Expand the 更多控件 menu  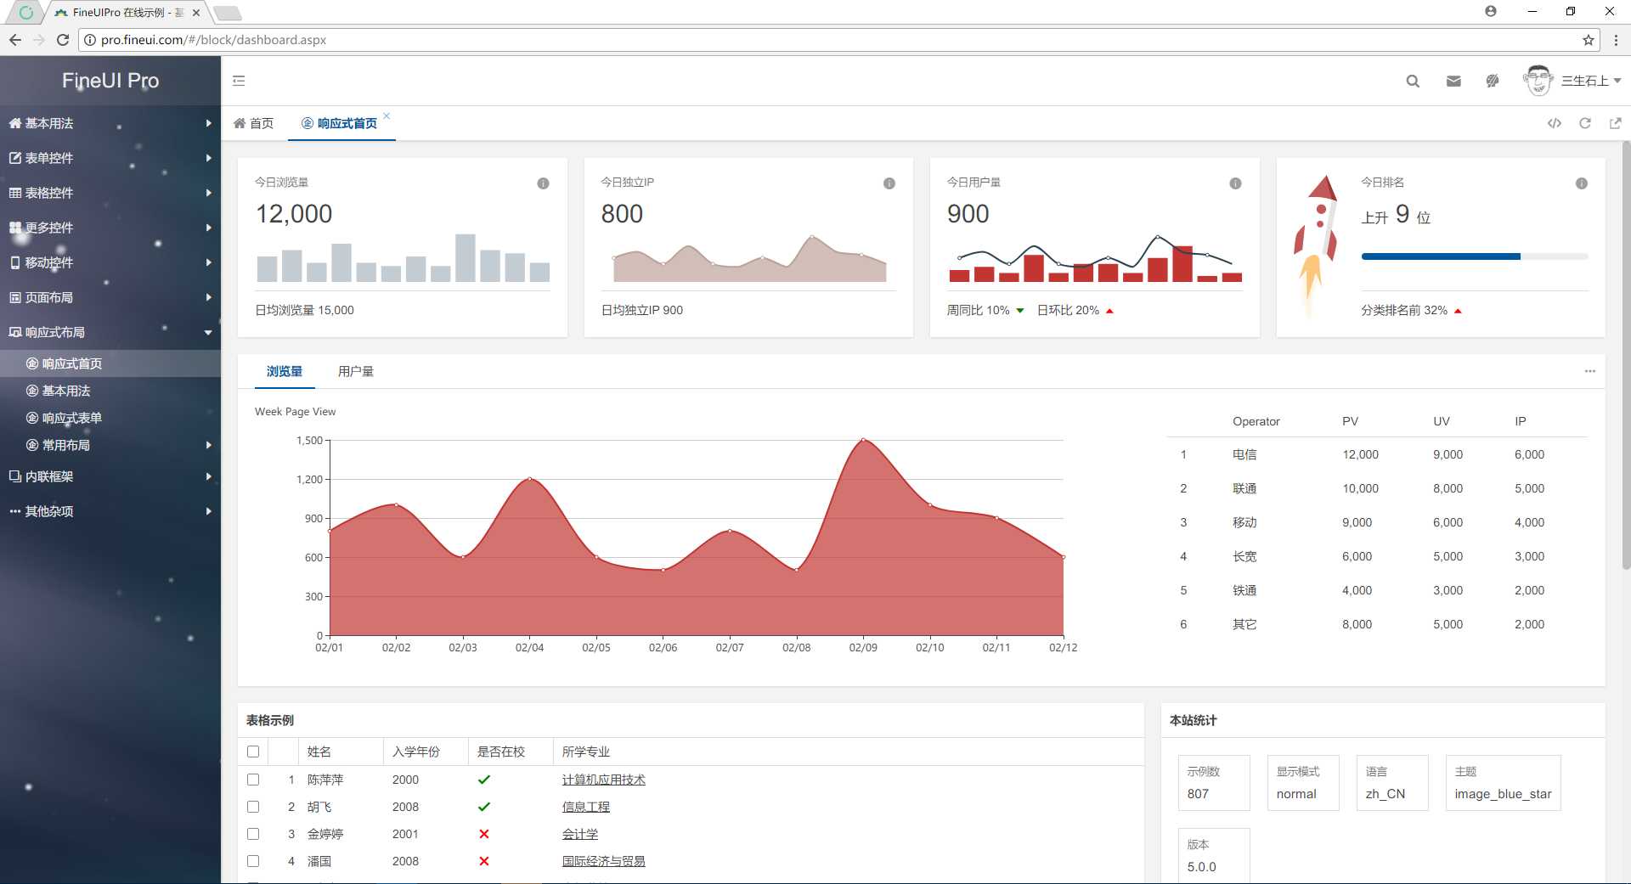click(x=110, y=228)
